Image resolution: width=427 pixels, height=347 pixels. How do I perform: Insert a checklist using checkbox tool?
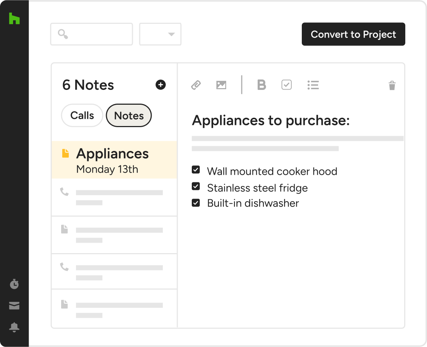point(286,85)
